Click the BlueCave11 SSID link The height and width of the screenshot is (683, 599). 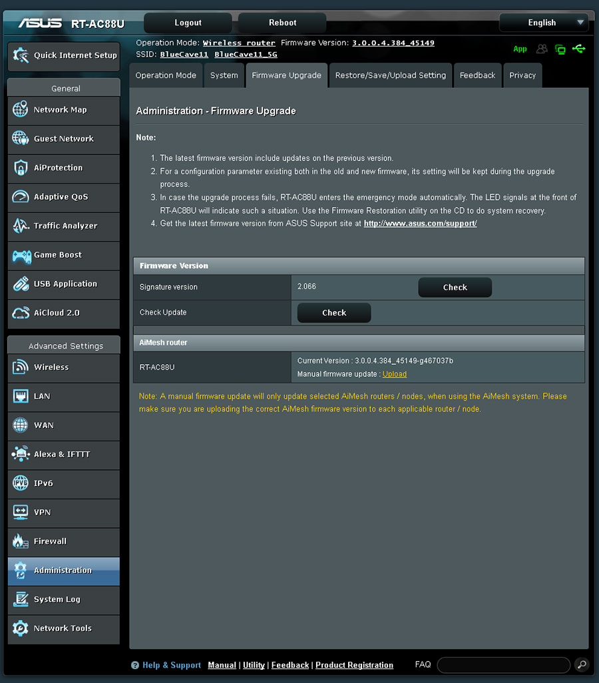[184, 55]
